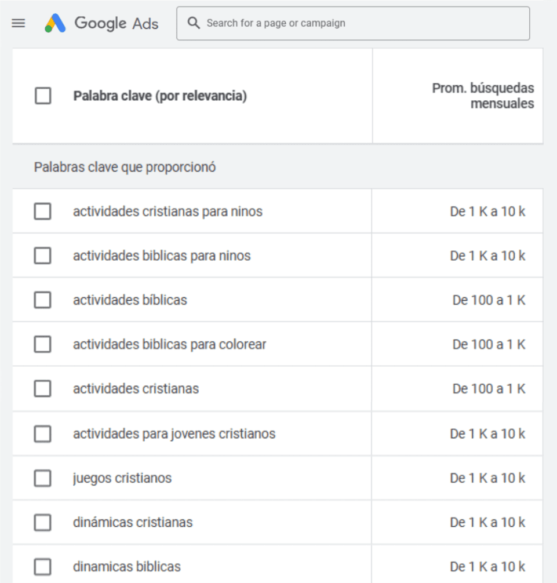Sort by Palabra clave (por relevancia) header
Image resolution: width=557 pixels, height=583 pixels.
click(160, 96)
